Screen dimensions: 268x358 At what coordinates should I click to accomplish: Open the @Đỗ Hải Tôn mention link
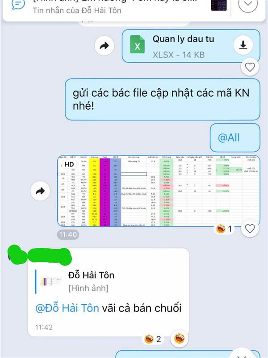(67, 308)
